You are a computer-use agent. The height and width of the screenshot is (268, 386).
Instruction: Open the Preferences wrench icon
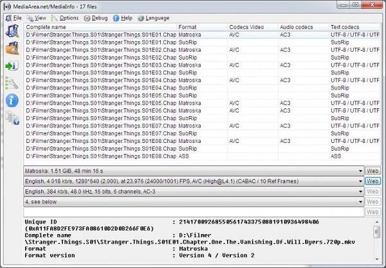[x=12, y=83]
